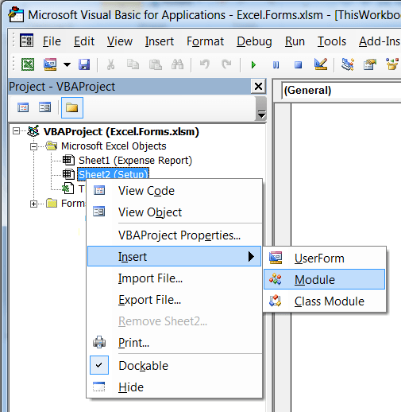This screenshot has width=401, height=412.
Task: Click the View Object icon in Project pane
Action: 44,107
